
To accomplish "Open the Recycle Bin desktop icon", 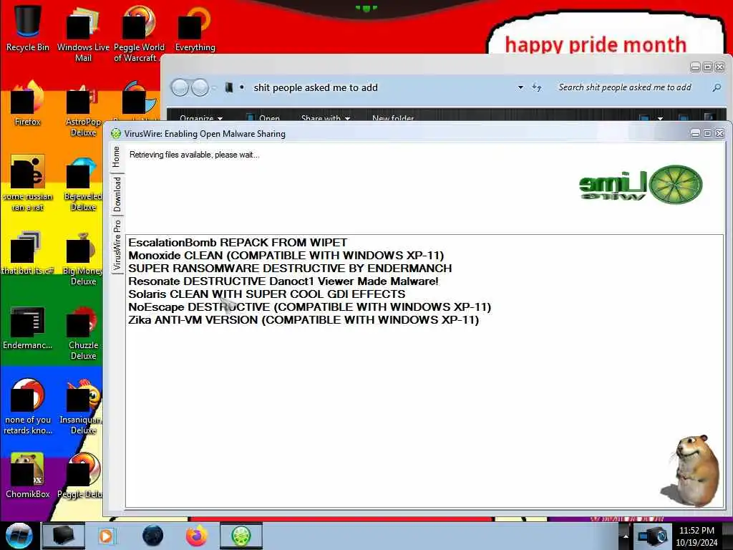I will pyautogui.click(x=28, y=28).
